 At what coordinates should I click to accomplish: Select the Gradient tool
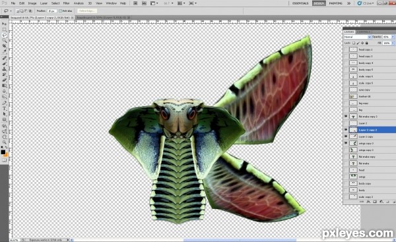[x=5, y=86]
